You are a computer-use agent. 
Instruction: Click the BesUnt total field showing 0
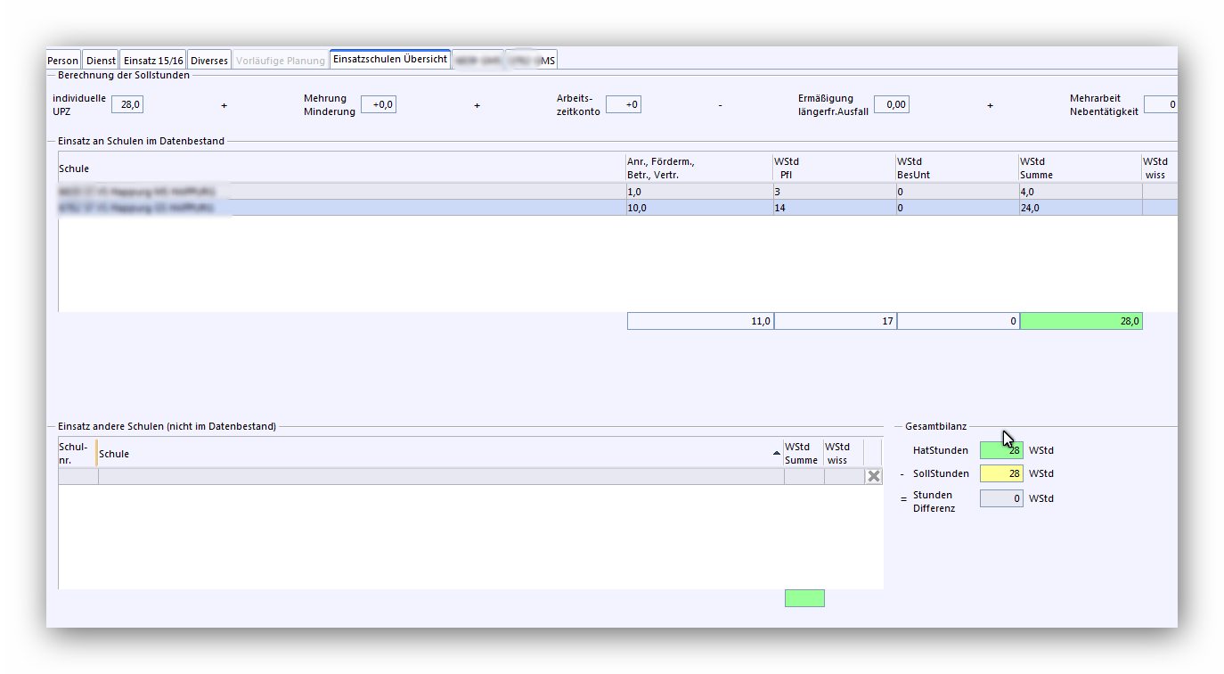959,321
